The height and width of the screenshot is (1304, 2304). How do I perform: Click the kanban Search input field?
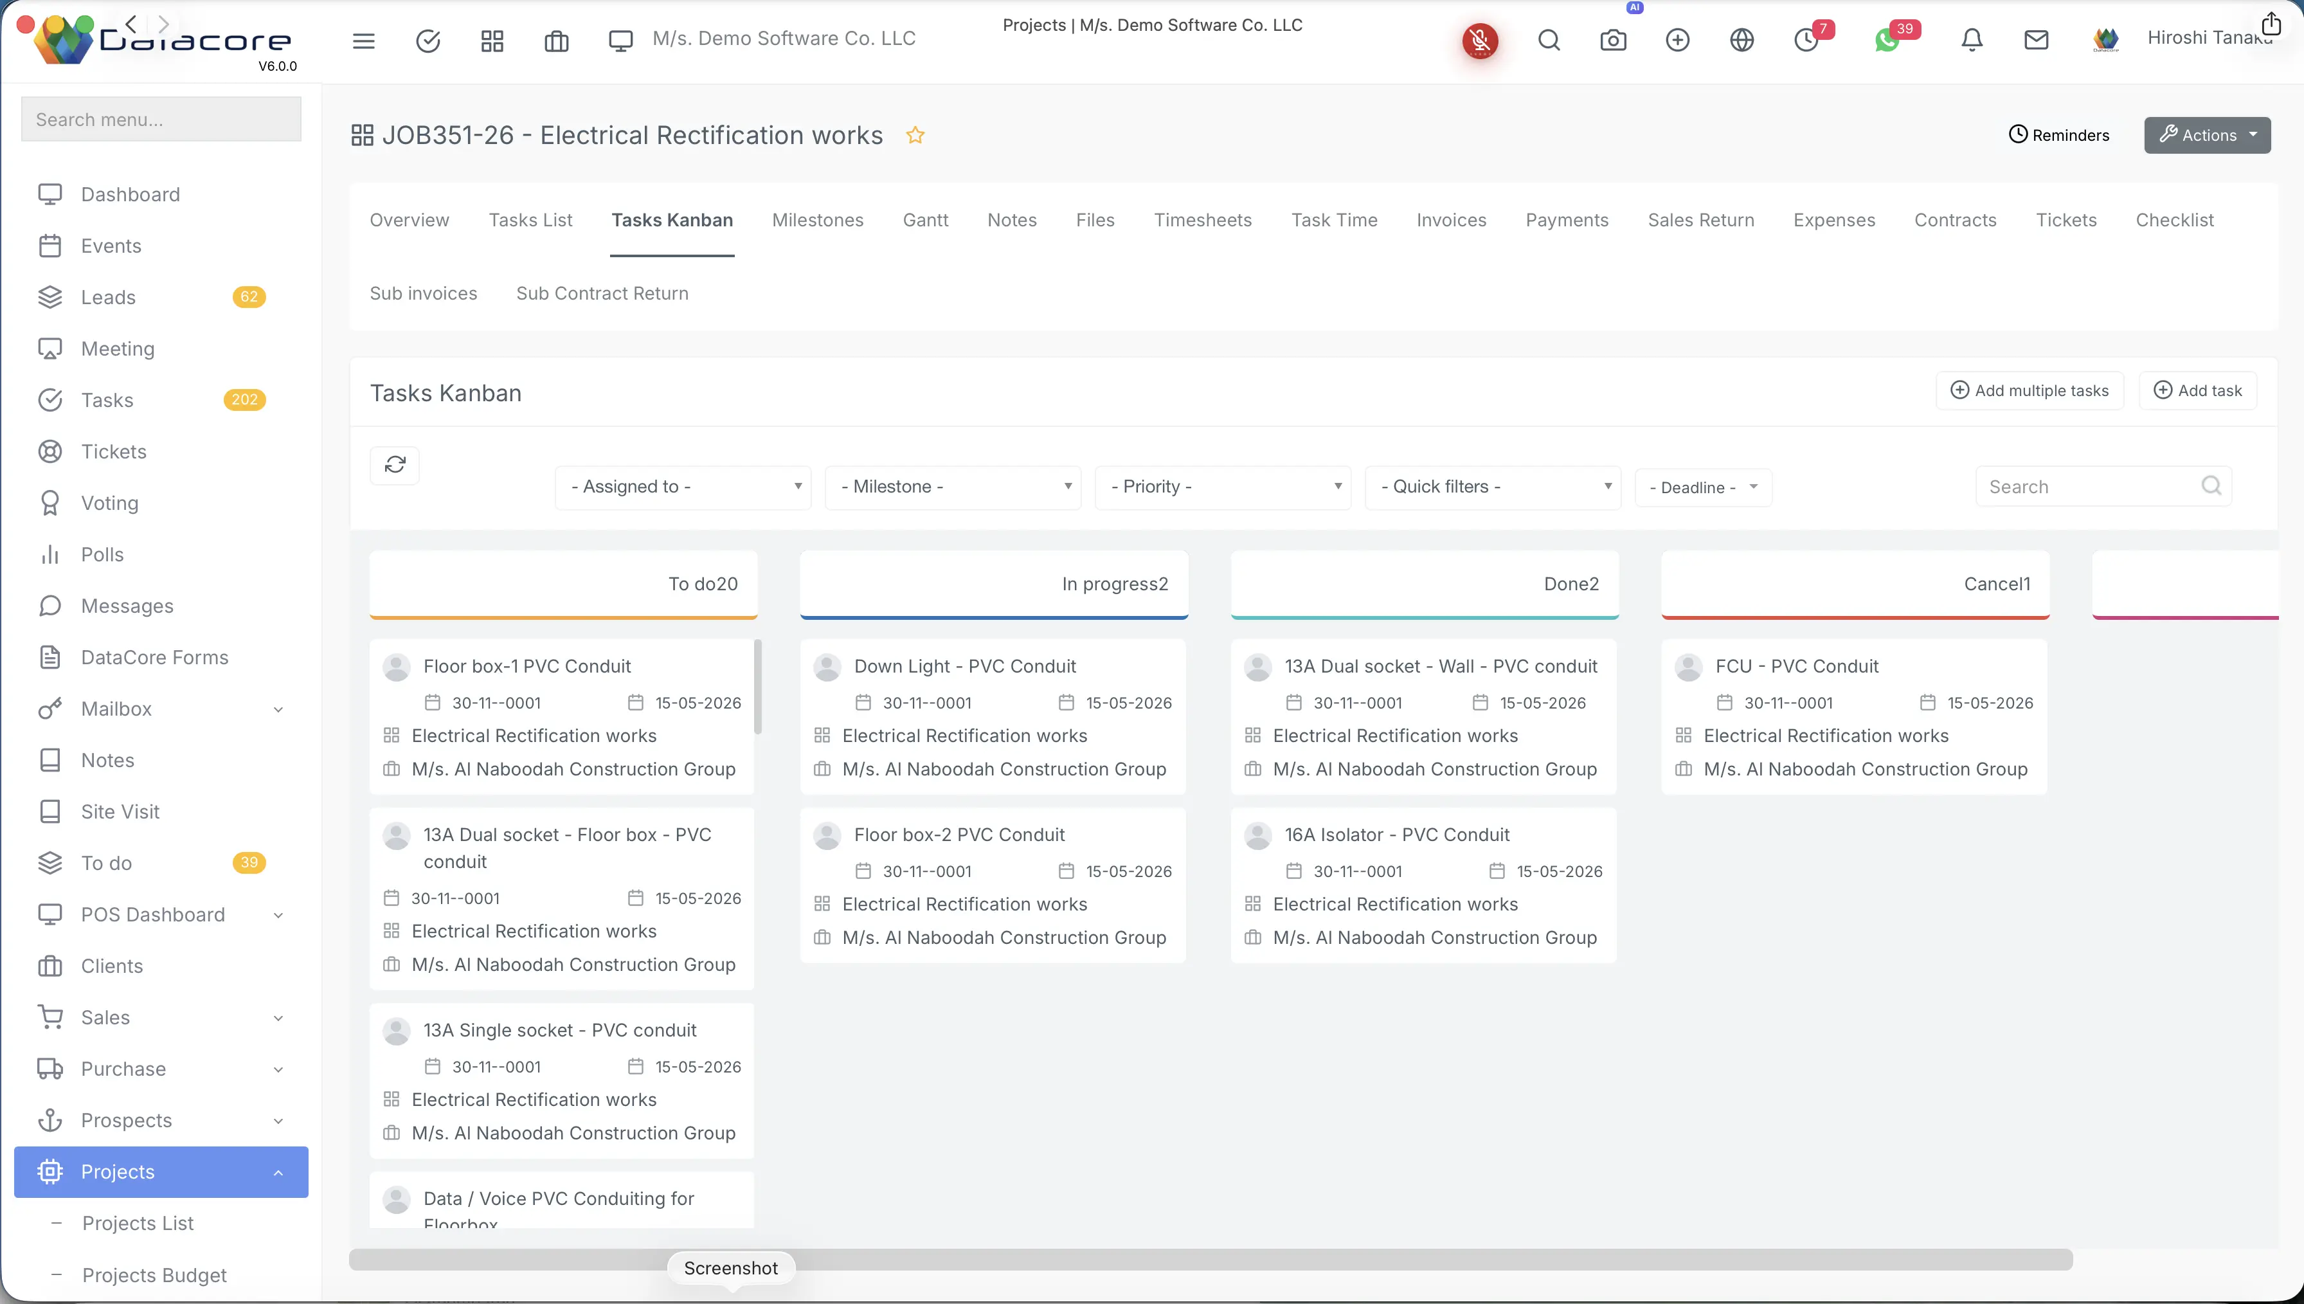coord(2103,486)
